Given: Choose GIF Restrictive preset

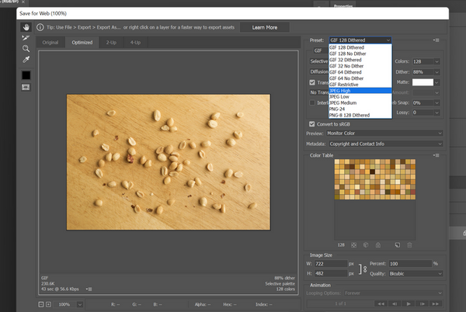Looking at the screenshot, I should pyautogui.click(x=360, y=85).
